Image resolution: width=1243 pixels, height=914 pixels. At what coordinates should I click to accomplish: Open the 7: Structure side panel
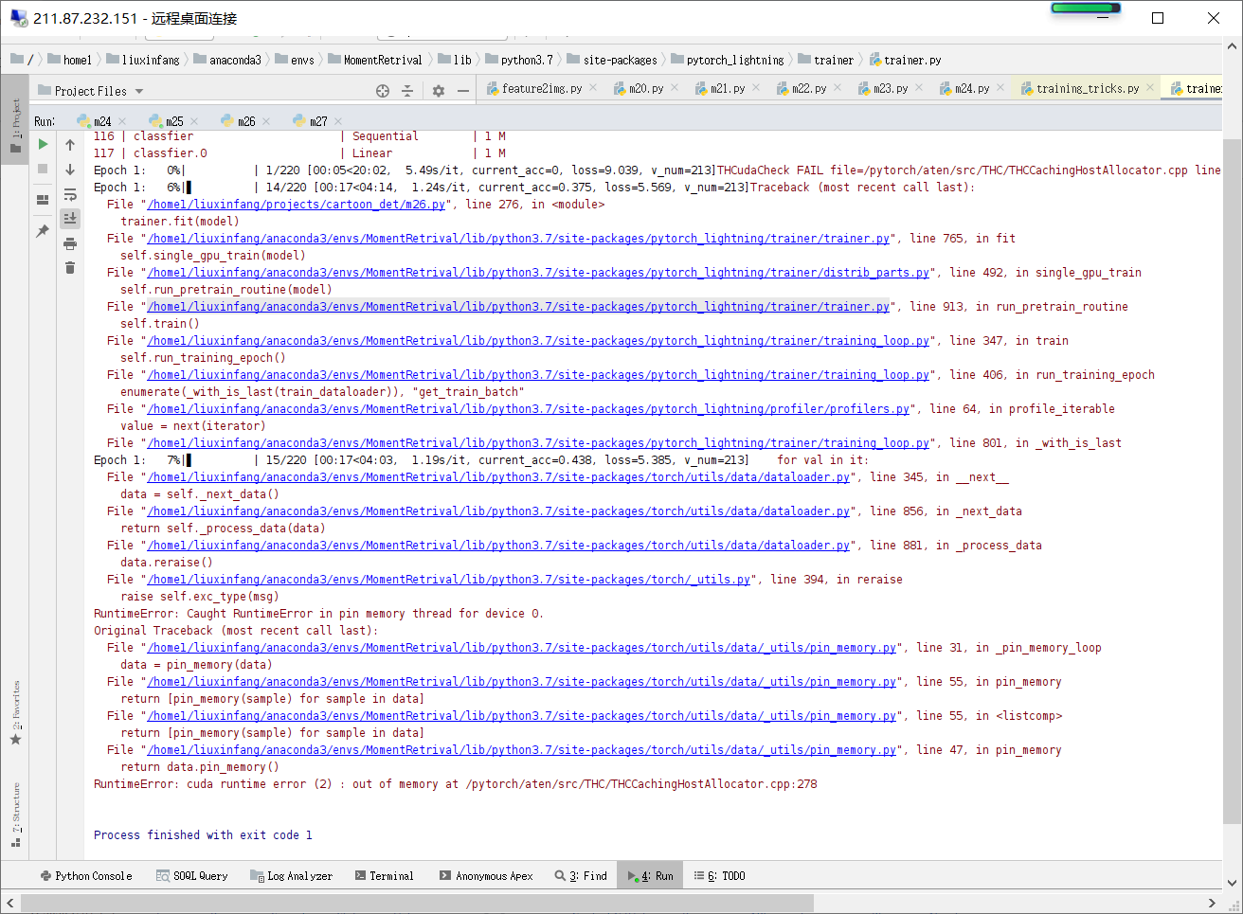click(15, 815)
